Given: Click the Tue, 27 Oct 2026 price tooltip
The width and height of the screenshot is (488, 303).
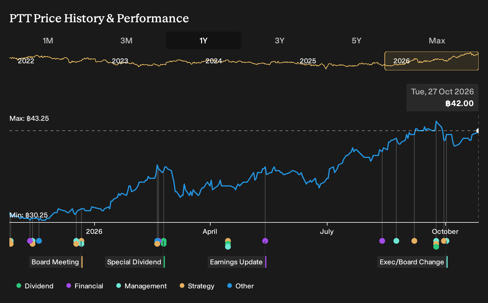Looking at the screenshot, I should click(x=442, y=98).
